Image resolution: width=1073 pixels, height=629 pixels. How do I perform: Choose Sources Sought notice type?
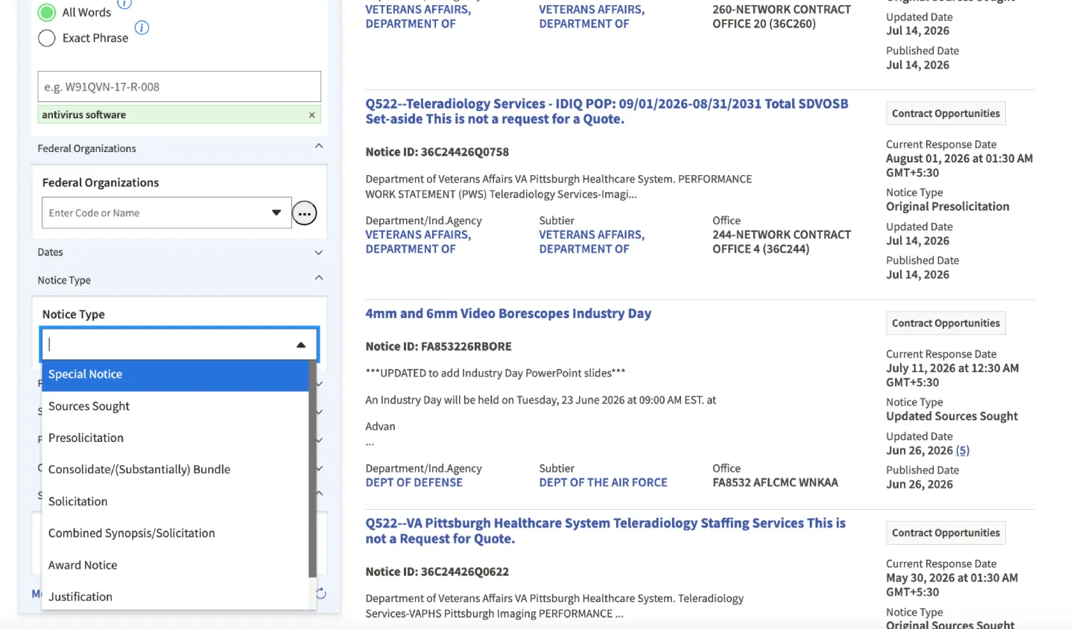[175, 406]
